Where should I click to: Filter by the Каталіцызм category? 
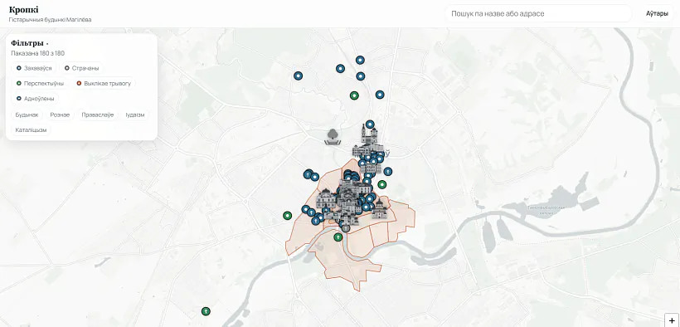pos(31,129)
